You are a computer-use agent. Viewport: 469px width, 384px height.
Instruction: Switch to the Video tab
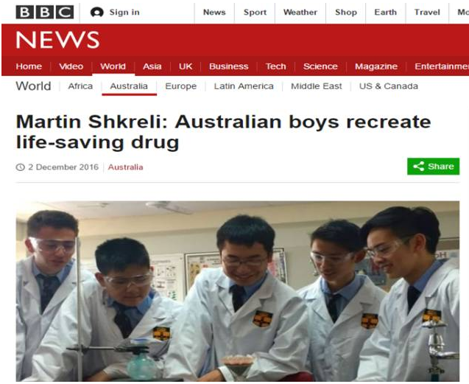pos(71,66)
